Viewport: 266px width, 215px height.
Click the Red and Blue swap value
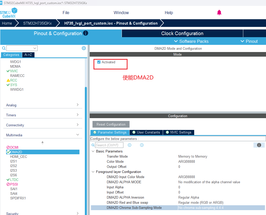201,202
